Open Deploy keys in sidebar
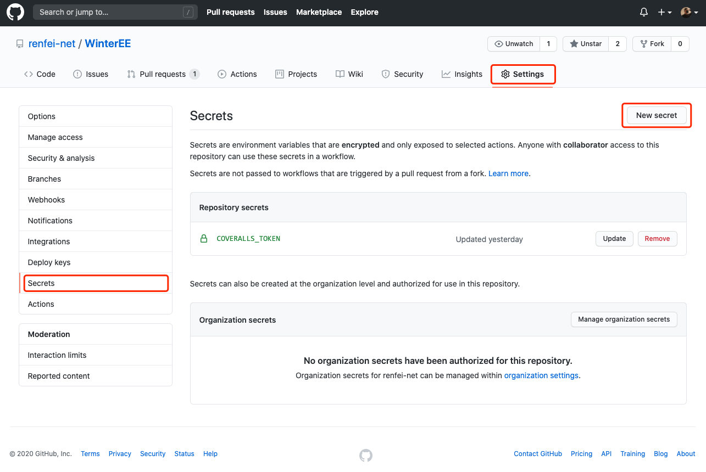This screenshot has height=472, width=706. coord(96,262)
